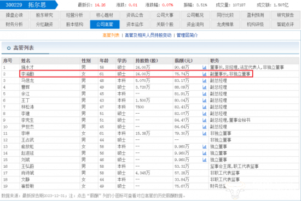Screen dimensions: 301x201
Task: Click the 高管列表 section heading
Action: pos(24,48)
